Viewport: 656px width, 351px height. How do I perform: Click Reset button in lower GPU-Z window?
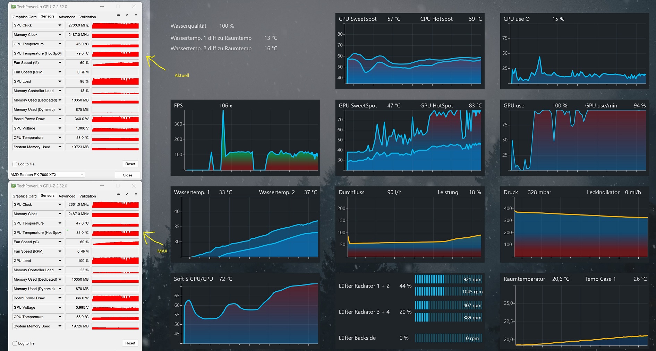[130, 343]
